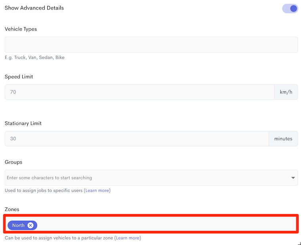Viewport: 301px width, 245px height.
Task: Click the Speed Limit label
Action: (x=19, y=77)
